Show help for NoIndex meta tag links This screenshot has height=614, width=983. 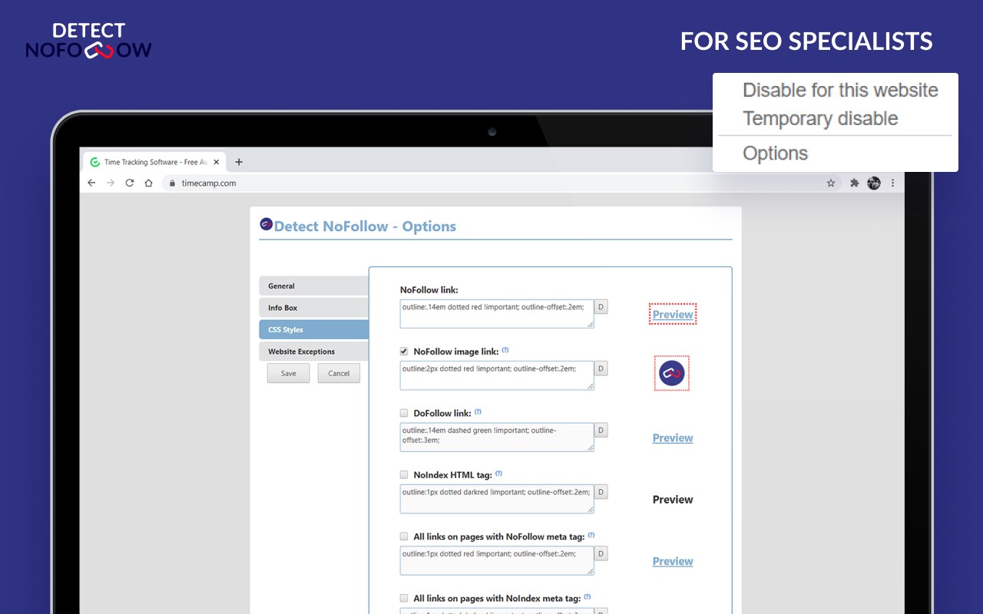[x=587, y=596]
